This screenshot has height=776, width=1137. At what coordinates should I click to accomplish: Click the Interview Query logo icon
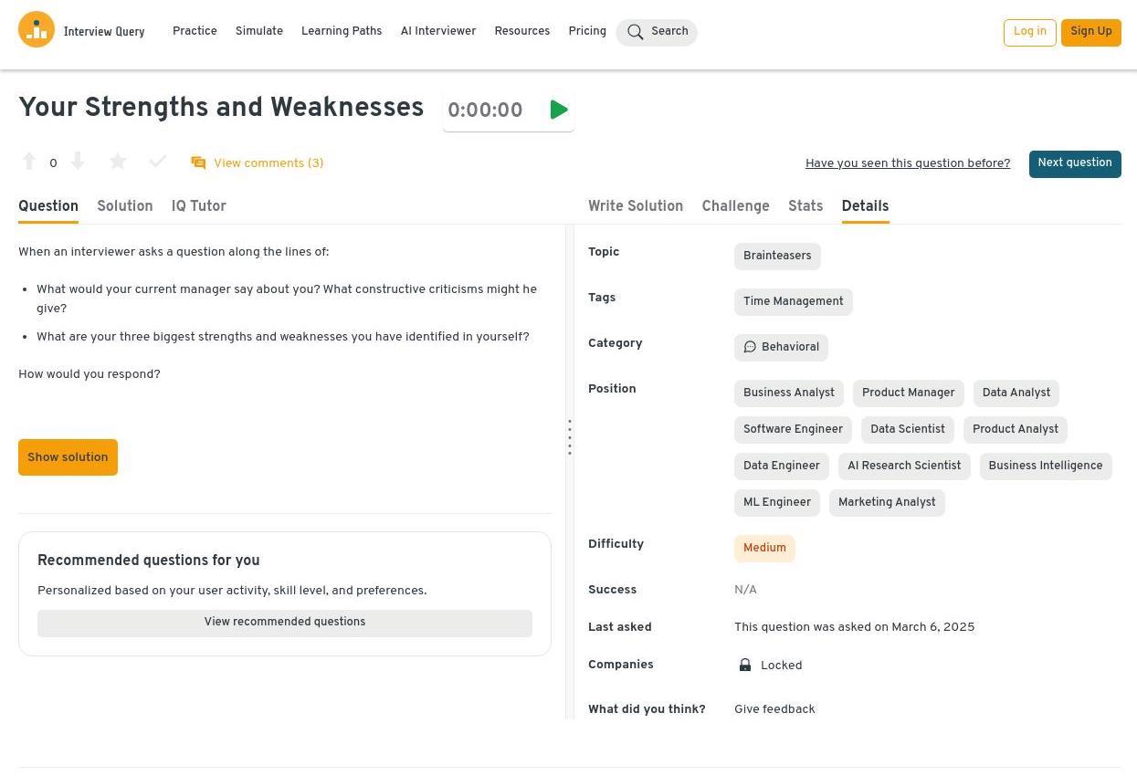click(37, 30)
